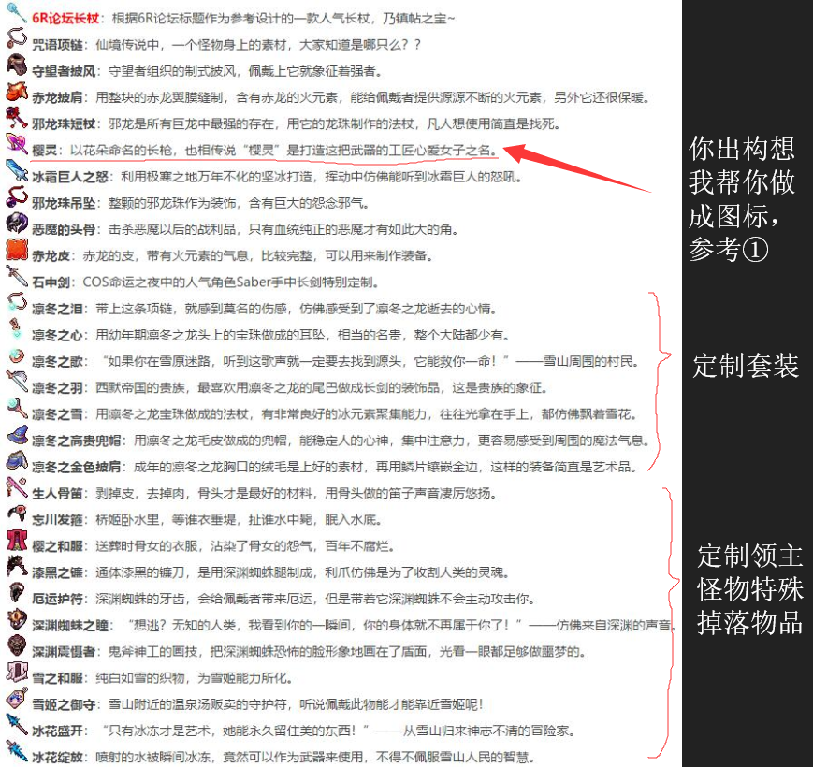The image size is (813, 767).
Task: Select the 樱之和服 kimono icon
Action: tap(17, 540)
